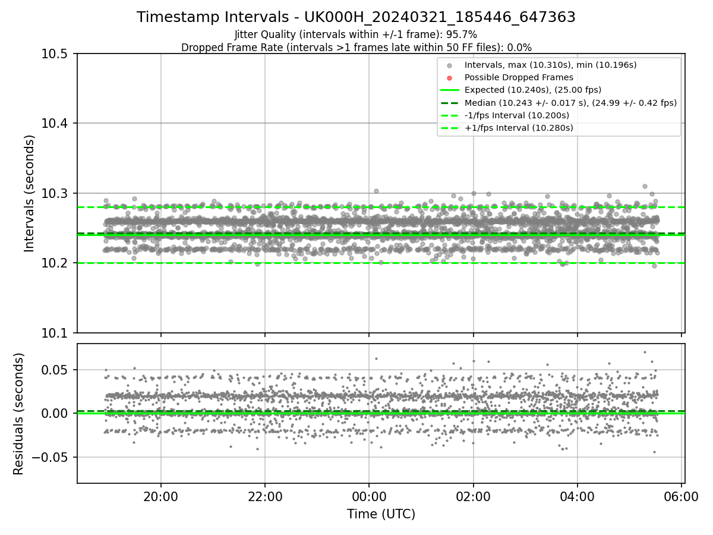Click the gray dot marker icon for Intervals in legend

click(450, 65)
